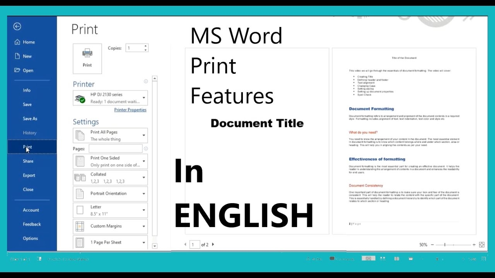
Task: Select Export from the File menu sidebar
Action: (x=29, y=175)
